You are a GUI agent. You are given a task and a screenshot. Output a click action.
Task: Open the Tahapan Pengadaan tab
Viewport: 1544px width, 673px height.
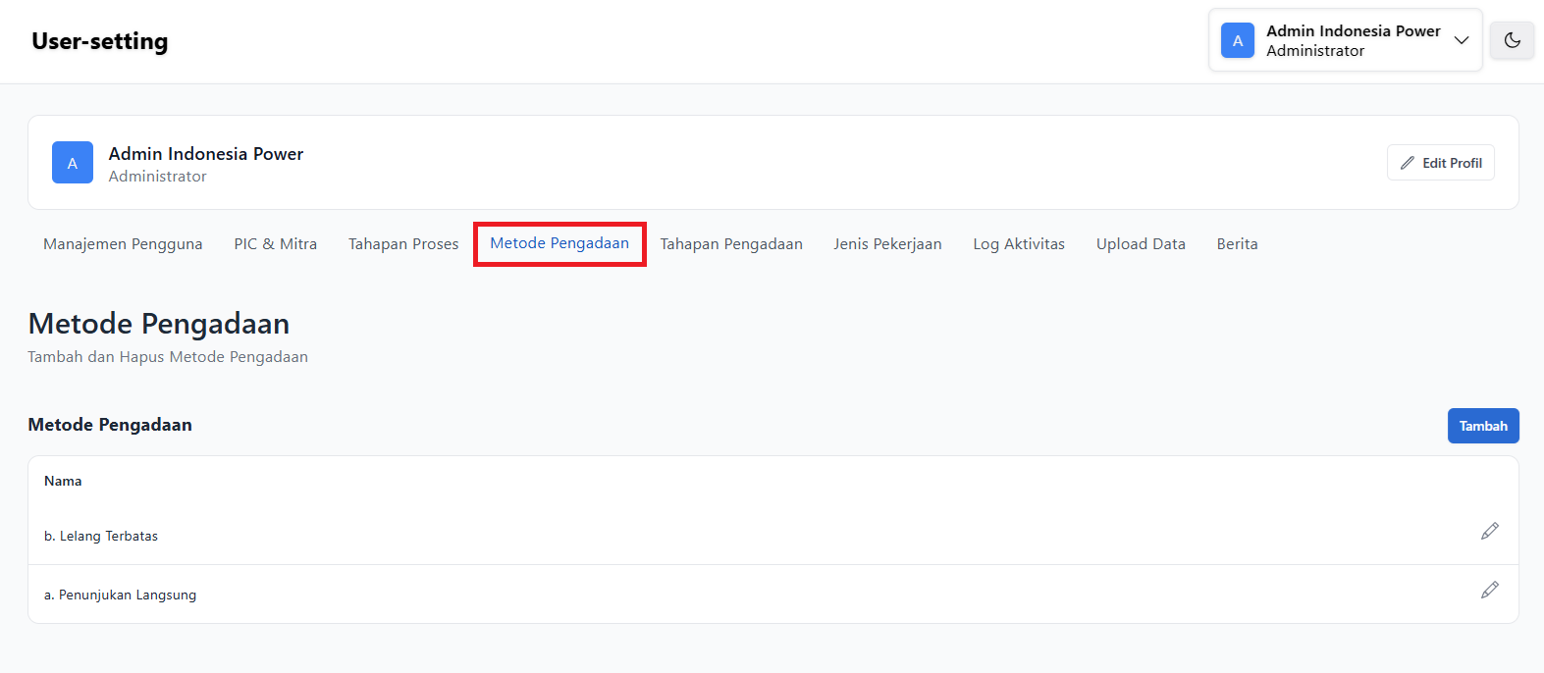click(x=731, y=244)
